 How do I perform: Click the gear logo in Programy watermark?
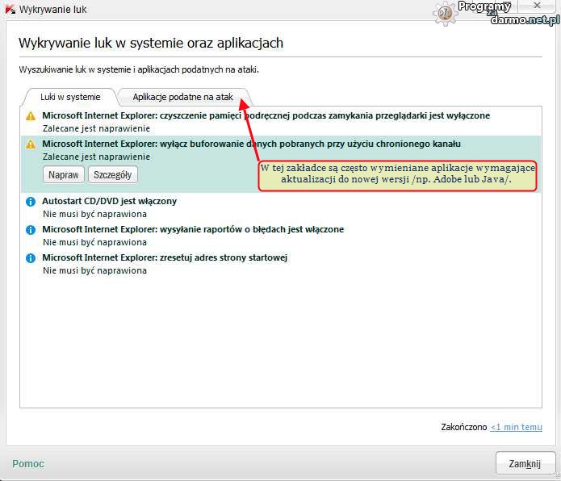pyautogui.click(x=445, y=12)
